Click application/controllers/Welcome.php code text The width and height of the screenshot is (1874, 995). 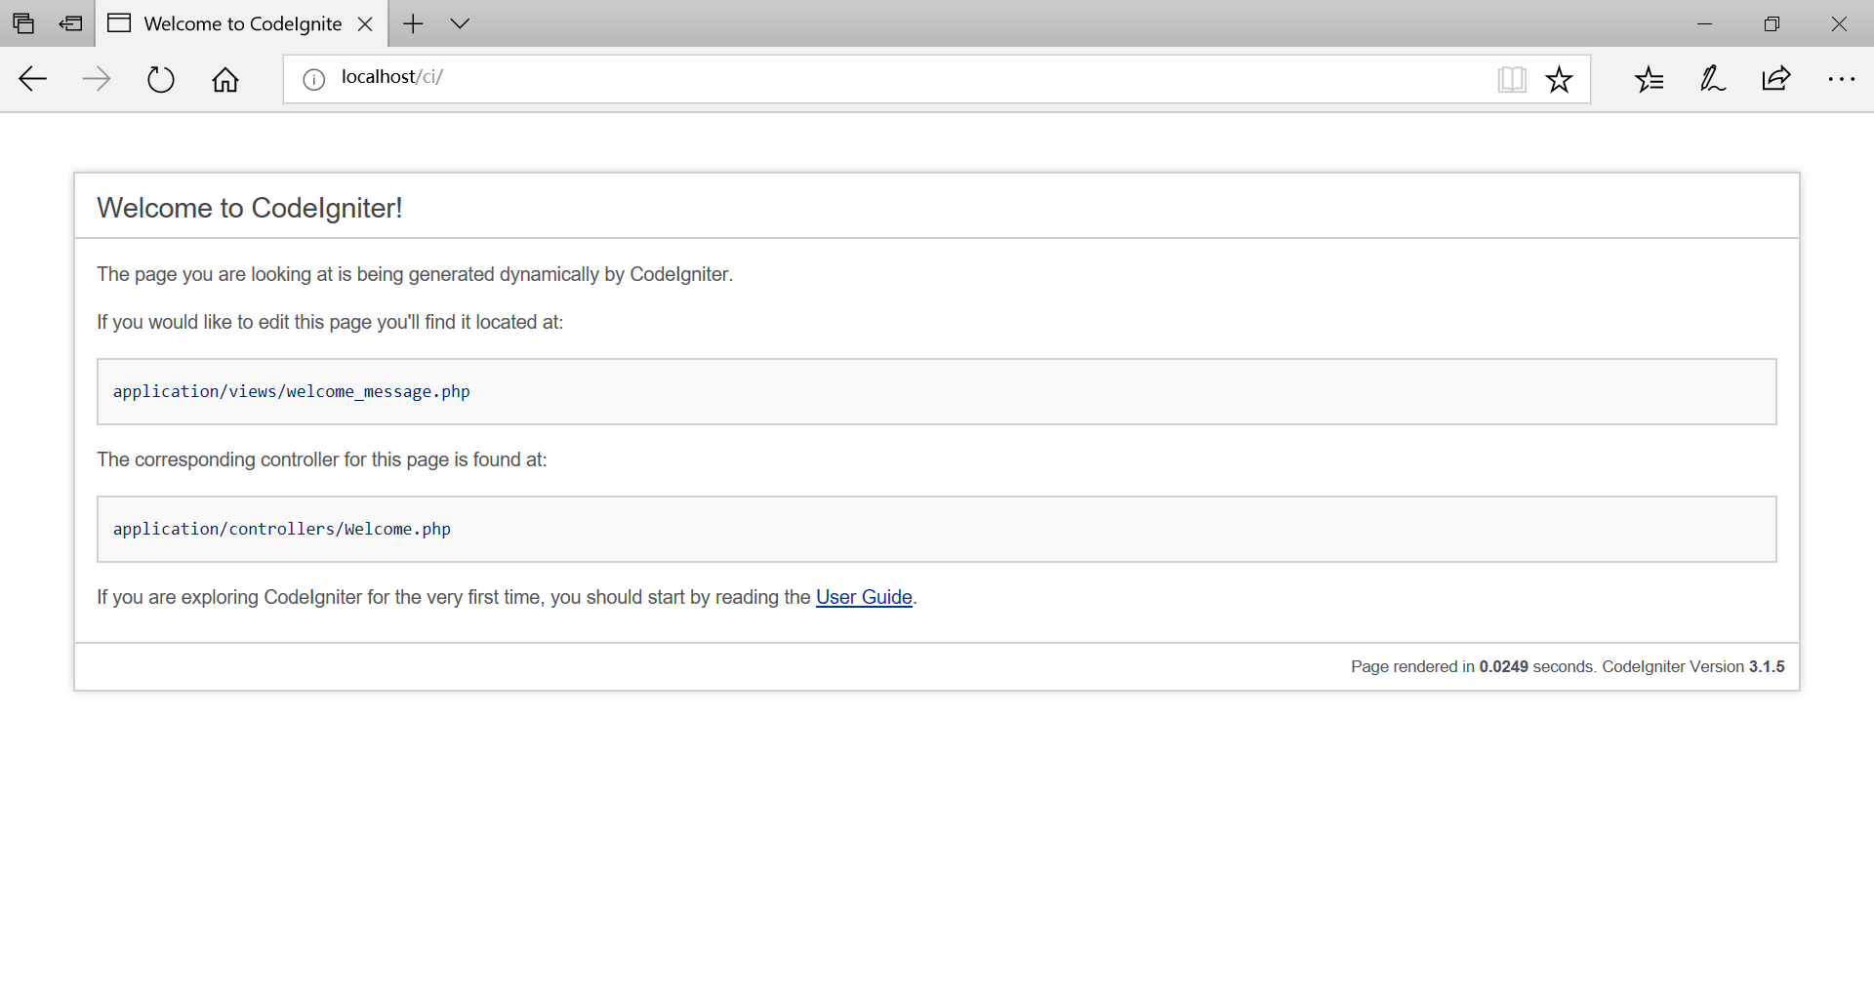click(281, 529)
